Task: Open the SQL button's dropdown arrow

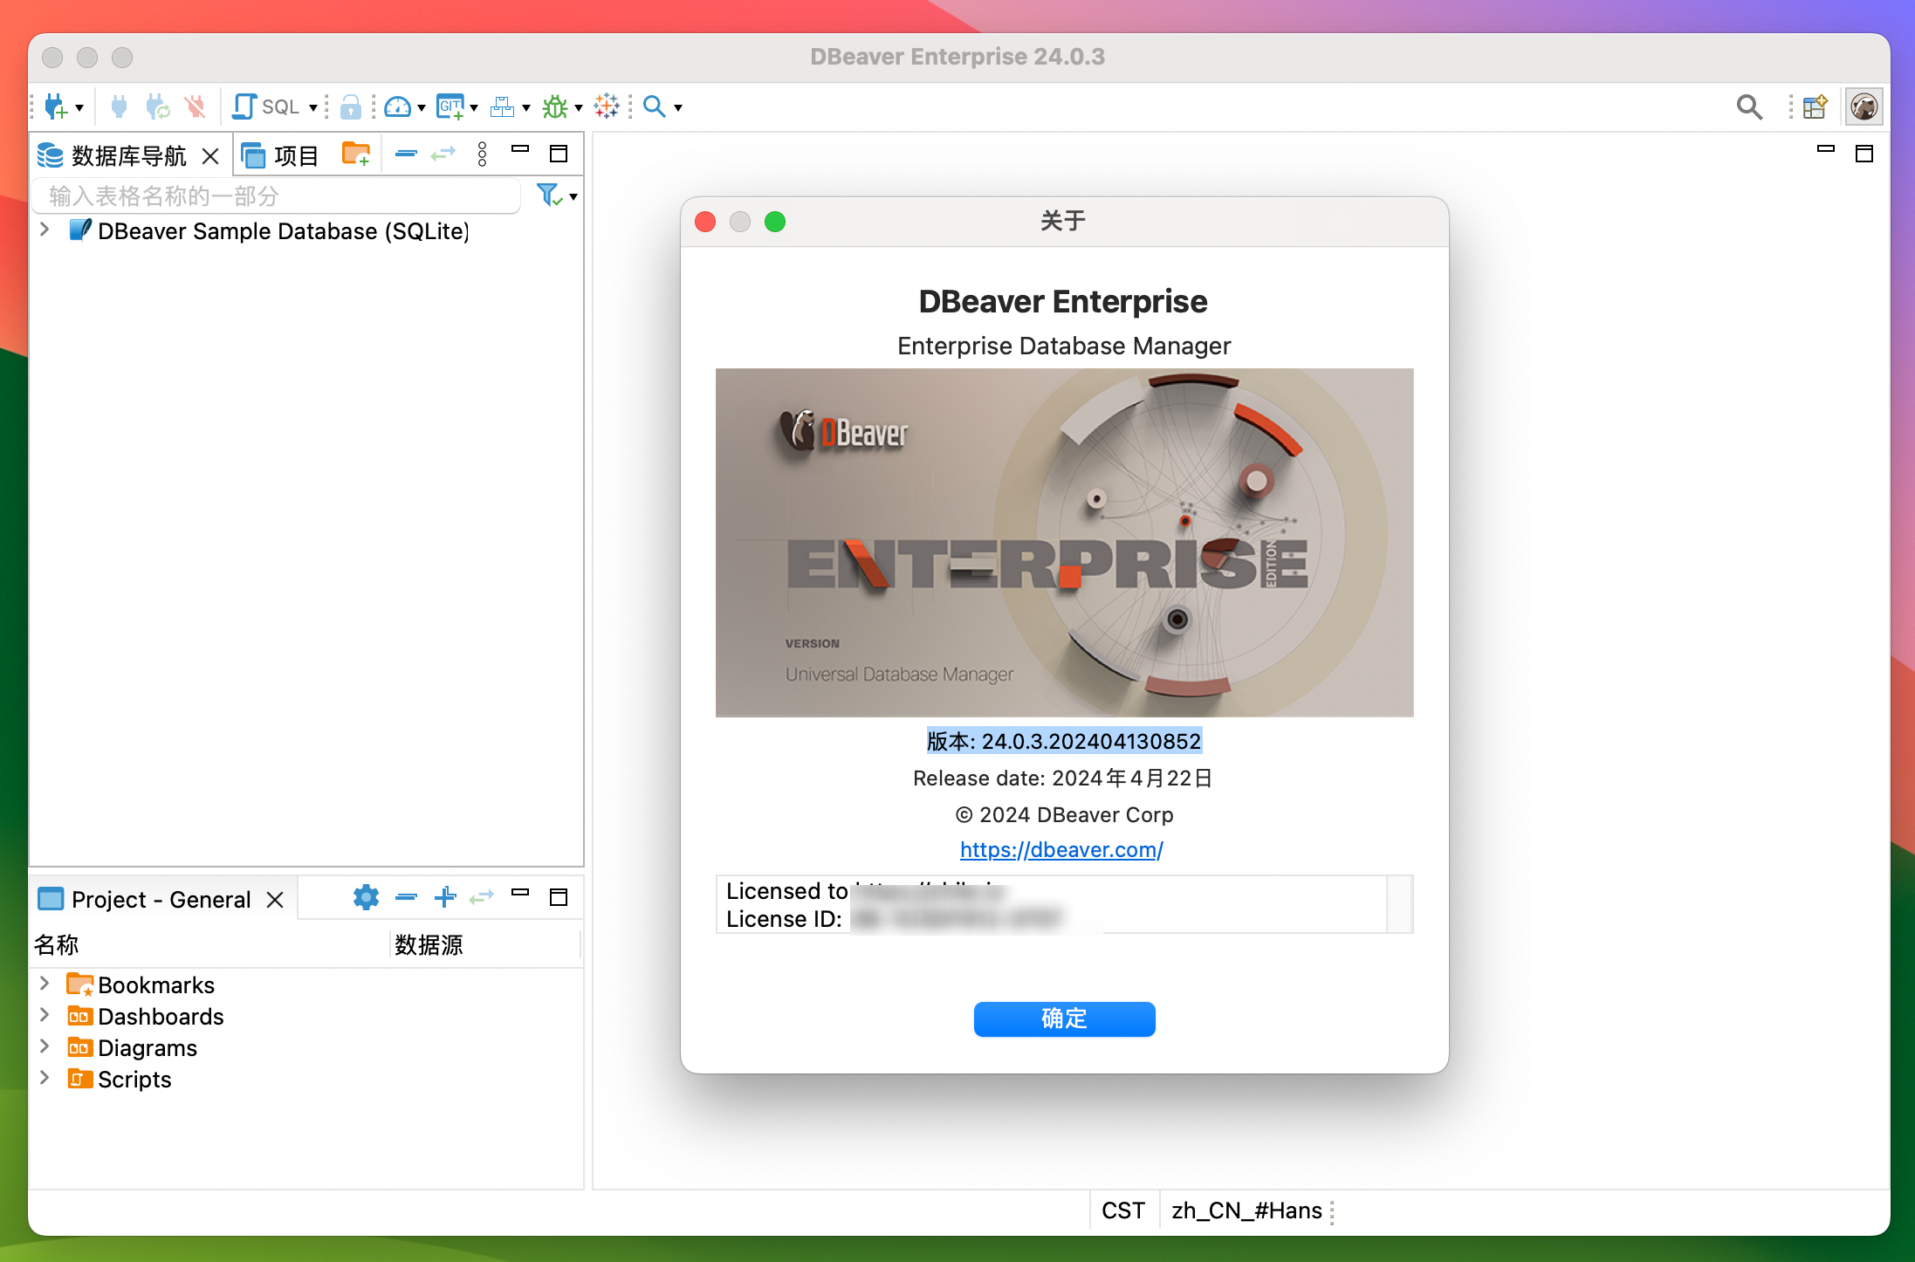Action: pyautogui.click(x=313, y=108)
